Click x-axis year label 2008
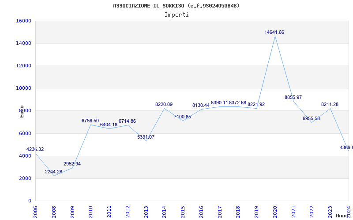This screenshot has width=353, height=220. [x=54, y=212]
